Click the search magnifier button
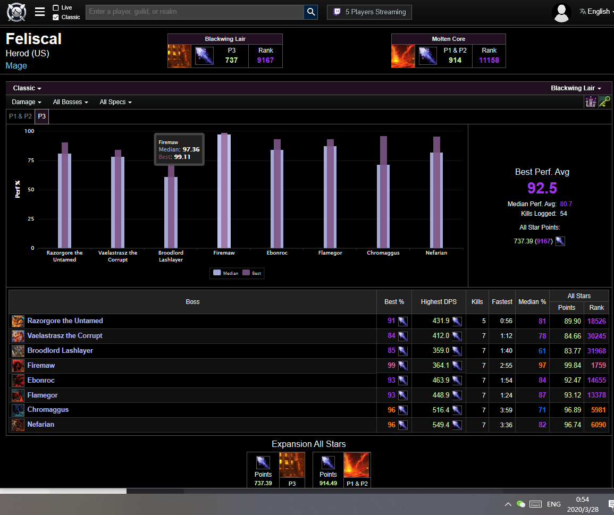 click(310, 12)
